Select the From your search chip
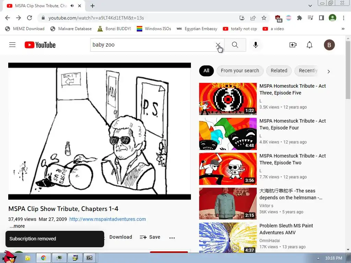The image size is (351, 263). (x=240, y=71)
